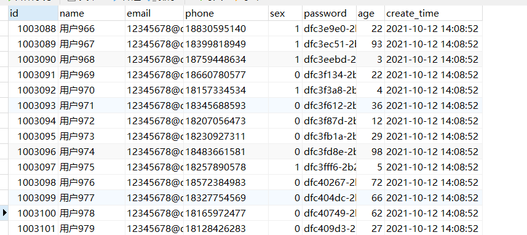Select the id column header

pyautogui.click(x=33, y=14)
